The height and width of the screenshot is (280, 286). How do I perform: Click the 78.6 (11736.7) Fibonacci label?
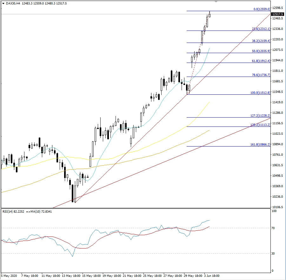coord(261,75)
